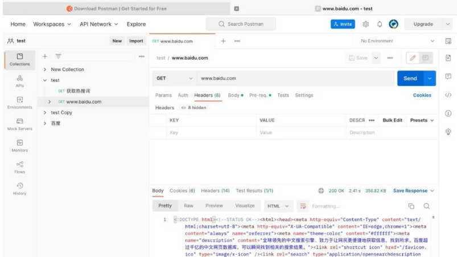Open the API Network dropdown
Viewport: 457px width, 257px height.
click(99, 24)
